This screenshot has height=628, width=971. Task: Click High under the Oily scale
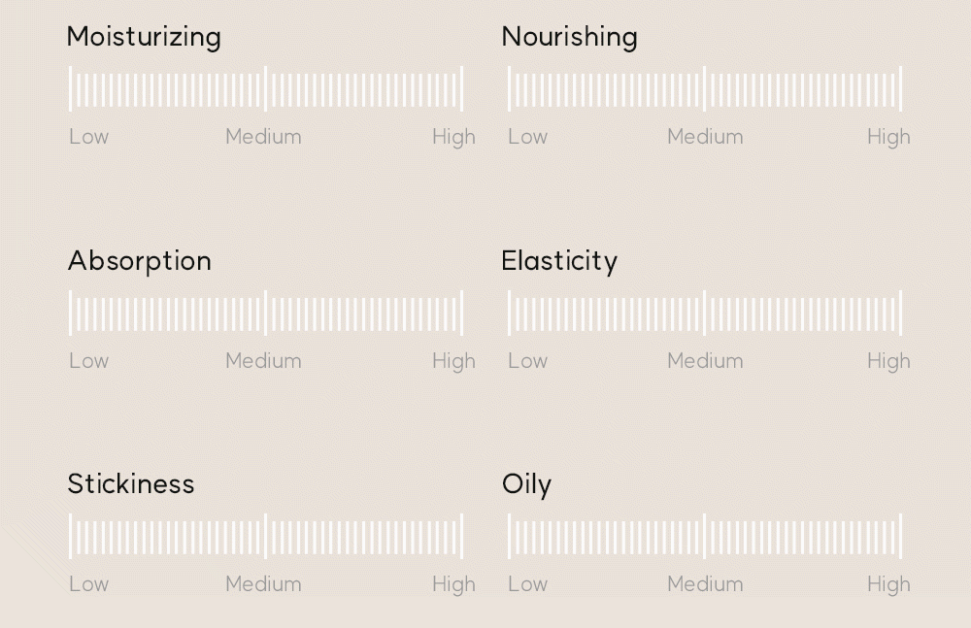coord(888,584)
